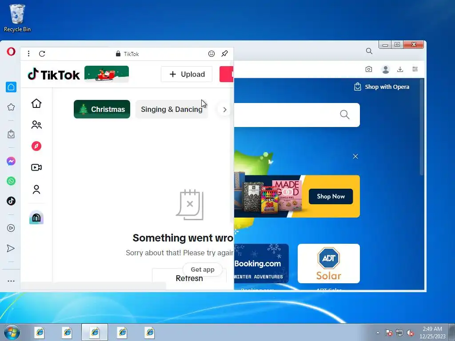Take a snapshot with camera icon
The width and height of the screenshot is (455, 341).
[x=369, y=69]
